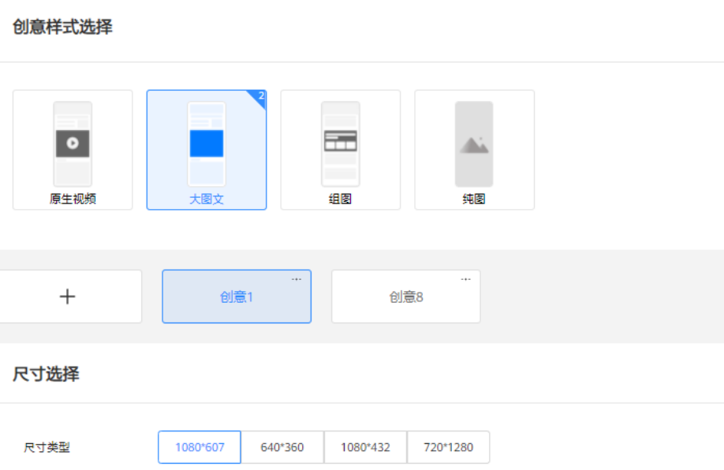Click the + button to add a creative

(68, 297)
